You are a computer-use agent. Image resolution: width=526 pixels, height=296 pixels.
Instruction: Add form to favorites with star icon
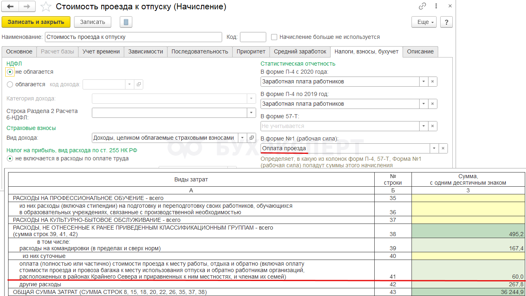[46, 7]
